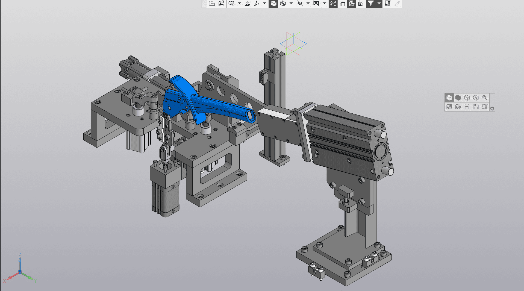Open the gear settings on the floating panel
Viewport: 524px width, 291px height.
492,109
